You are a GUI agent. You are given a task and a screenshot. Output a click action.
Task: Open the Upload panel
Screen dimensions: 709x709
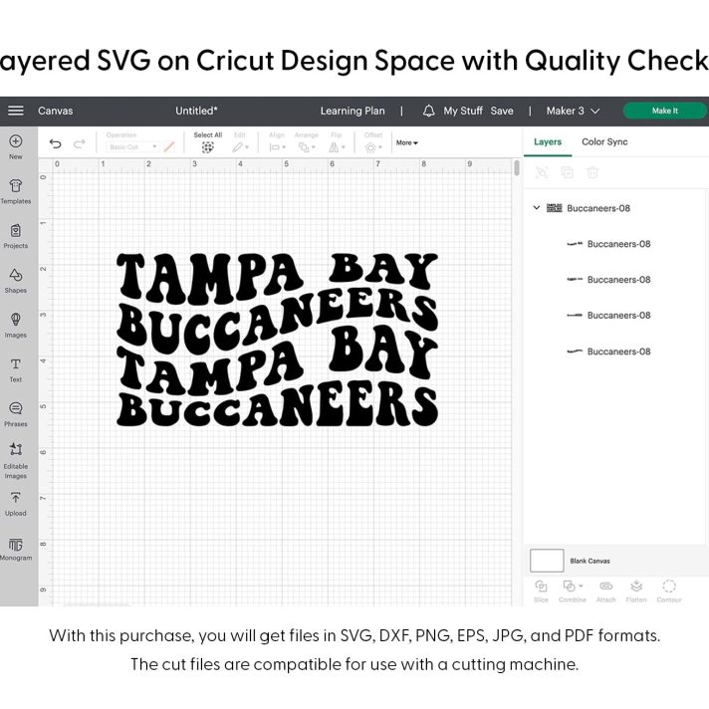pyautogui.click(x=16, y=504)
